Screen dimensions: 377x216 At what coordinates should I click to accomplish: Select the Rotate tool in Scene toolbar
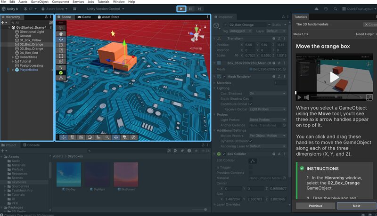(x=61, y=45)
